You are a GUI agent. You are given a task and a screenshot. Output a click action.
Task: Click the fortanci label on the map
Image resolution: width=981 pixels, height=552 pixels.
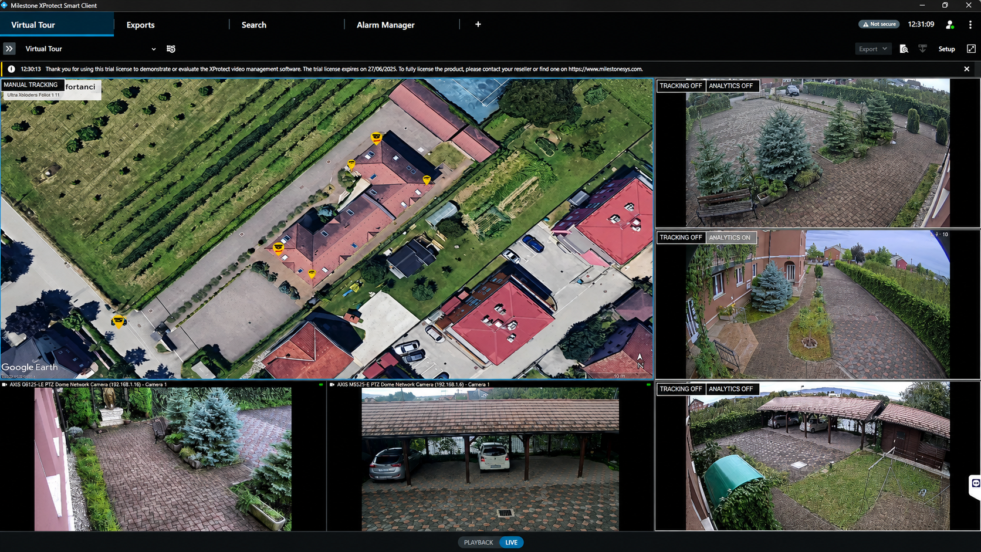[80, 87]
